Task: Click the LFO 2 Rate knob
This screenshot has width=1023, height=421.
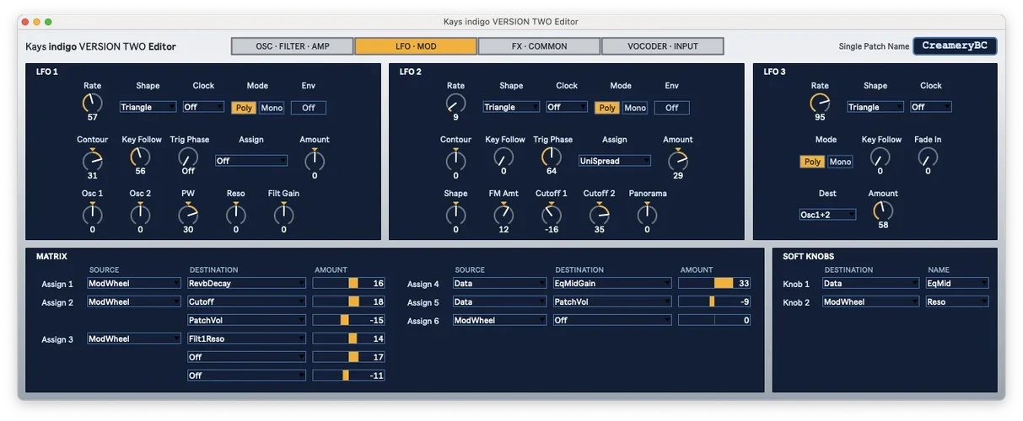Action: pyautogui.click(x=455, y=103)
